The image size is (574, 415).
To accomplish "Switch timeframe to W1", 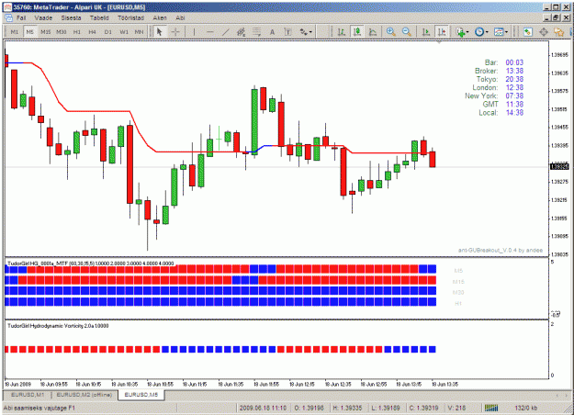I will point(124,32).
